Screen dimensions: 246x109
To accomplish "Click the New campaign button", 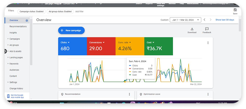I will (71, 30).
